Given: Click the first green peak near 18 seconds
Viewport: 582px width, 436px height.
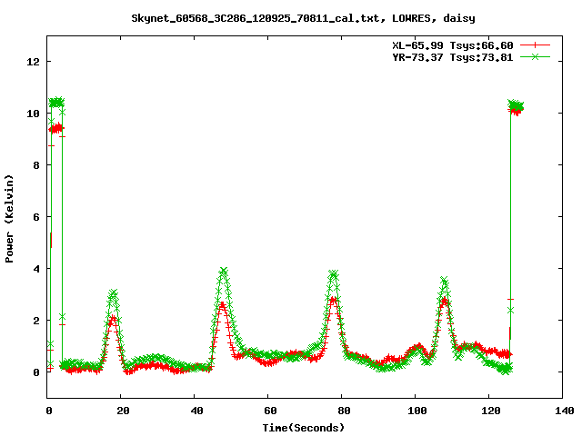Looking at the screenshot, I should (114, 293).
